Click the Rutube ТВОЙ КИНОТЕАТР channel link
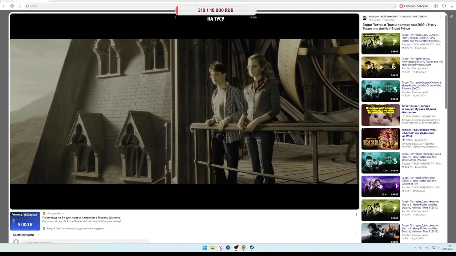The width and height of the screenshot is (456, 256). [398, 16]
